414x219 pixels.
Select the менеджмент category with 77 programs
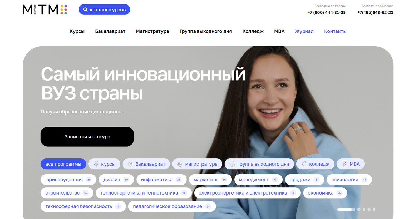(258, 180)
